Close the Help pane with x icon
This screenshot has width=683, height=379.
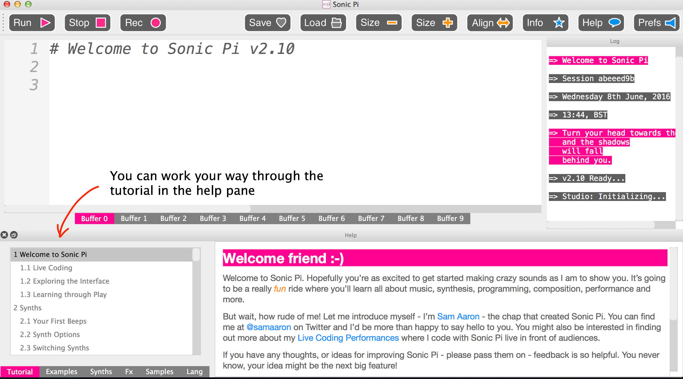[4, 235]
